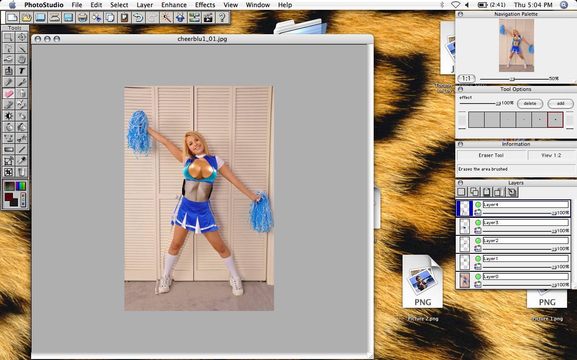
Task: Click the question mark Help icon
Action: click(222, 18)
